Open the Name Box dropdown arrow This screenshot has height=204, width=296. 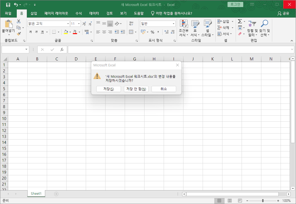coord(26,50)
